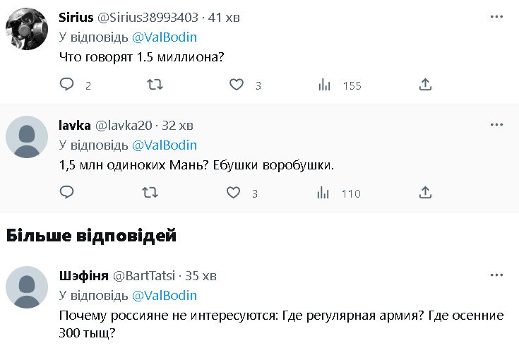This screenshot has height=348, width=519.
Task: Reply to lavka's tweet
Action: pos(66,193)
